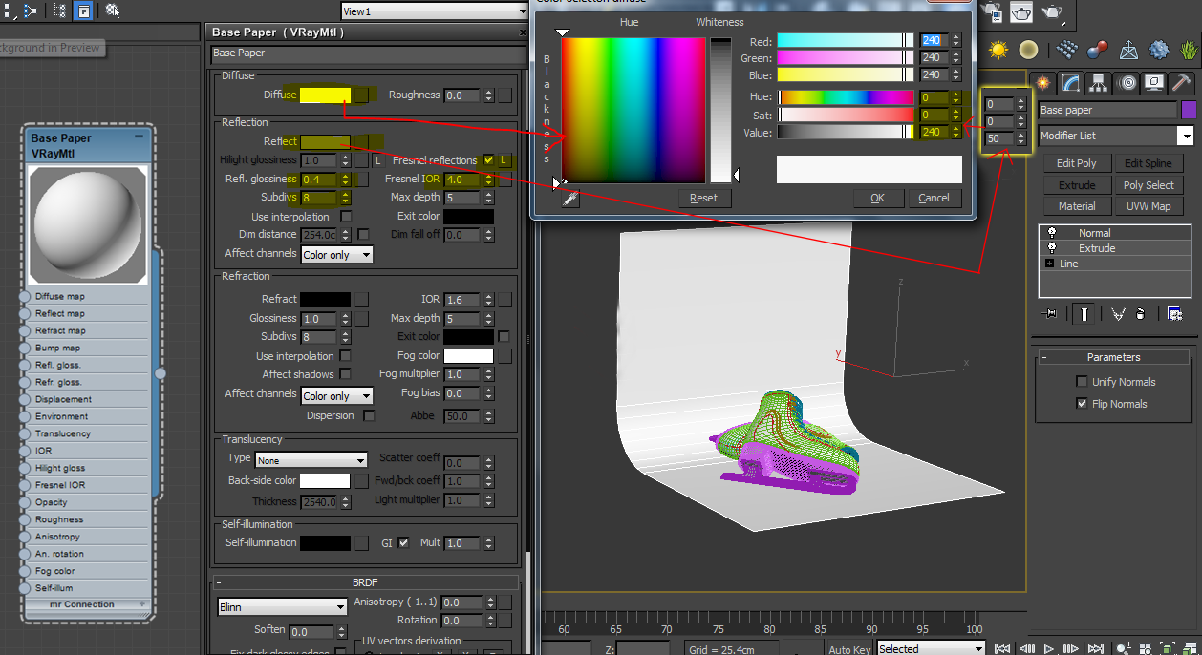Click the UVW Map button
The width and height of the screenshot is (1202, 655).
1148,206
